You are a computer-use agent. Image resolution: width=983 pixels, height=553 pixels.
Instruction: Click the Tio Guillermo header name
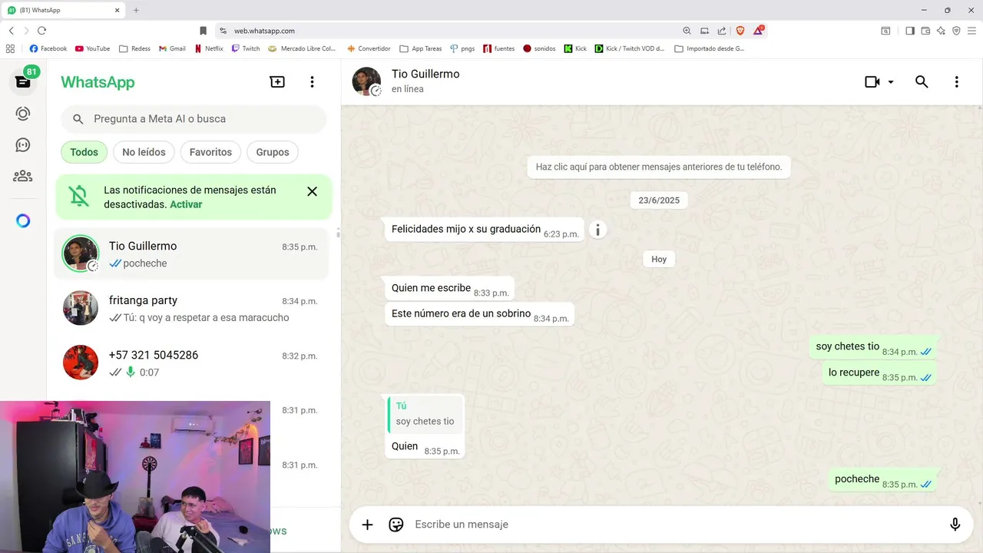click(x=425, y=74)
